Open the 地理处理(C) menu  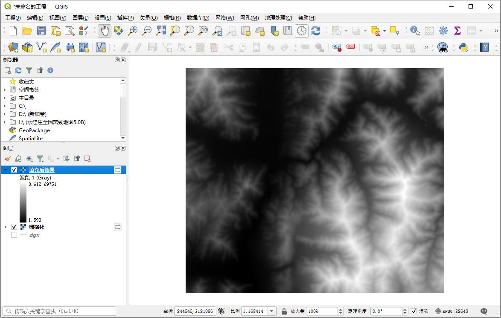coord(278,17)
